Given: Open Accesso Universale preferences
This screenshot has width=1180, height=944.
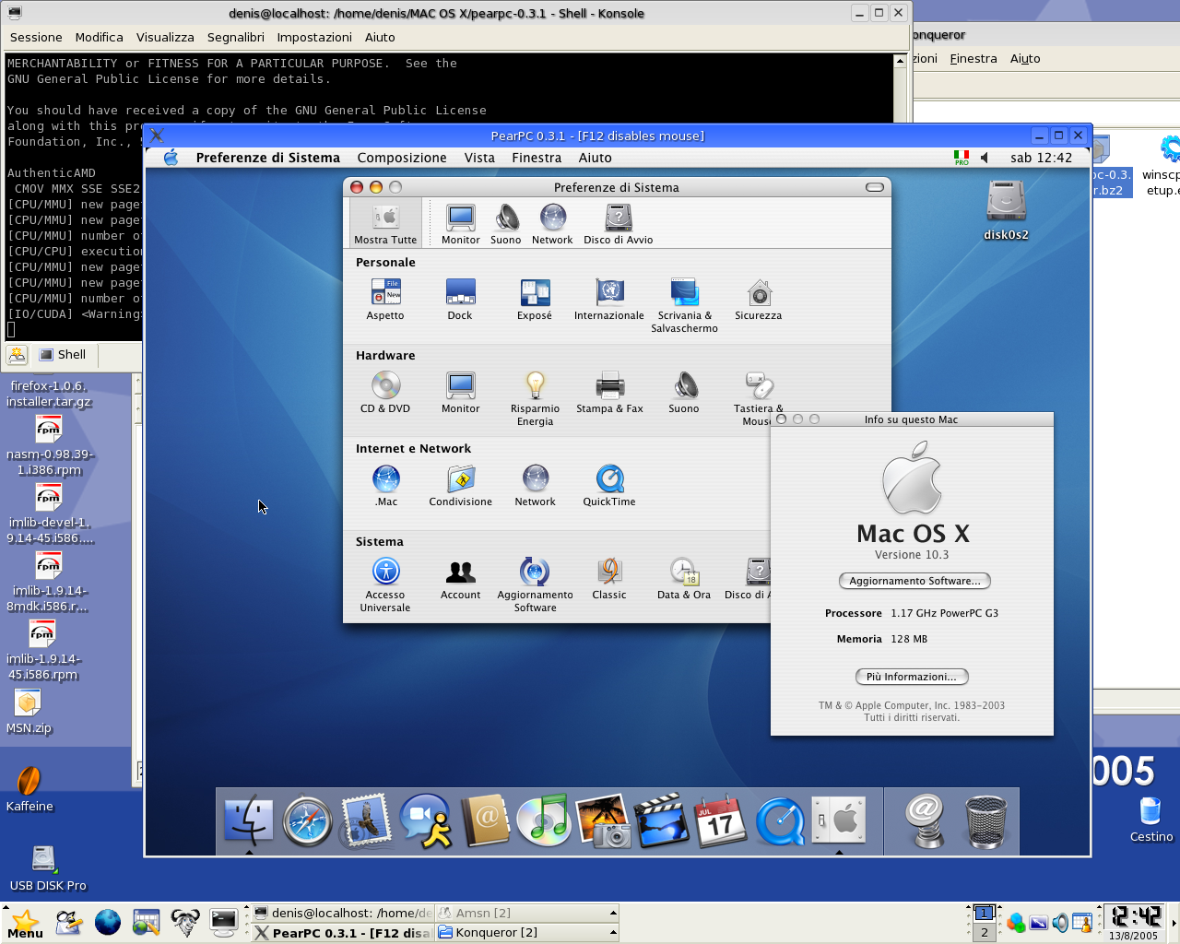Looking at the screenshot, I should coord(385,584).
